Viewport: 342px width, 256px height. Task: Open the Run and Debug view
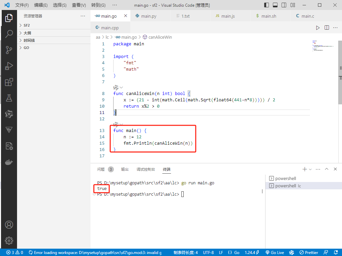9,66
